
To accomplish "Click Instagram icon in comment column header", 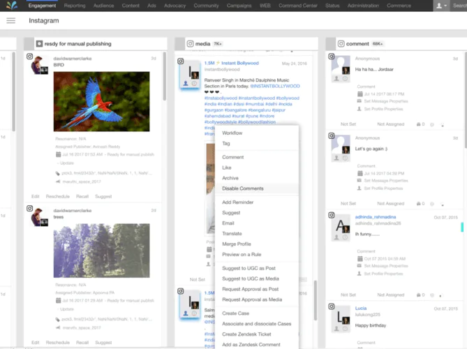I will (341, 44).
